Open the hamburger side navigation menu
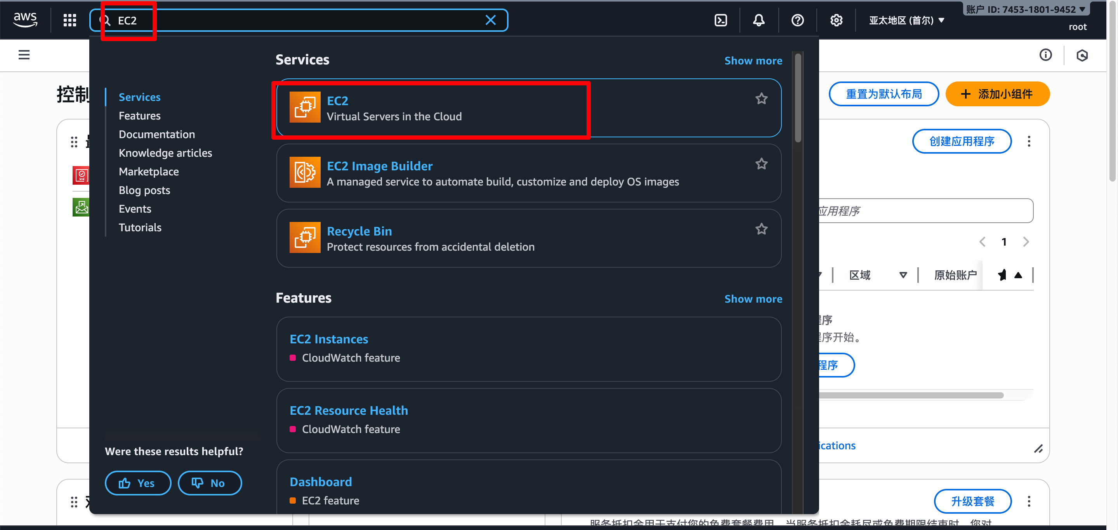The height and width of the screenshot is (530, 1118). tap(24, 55)
